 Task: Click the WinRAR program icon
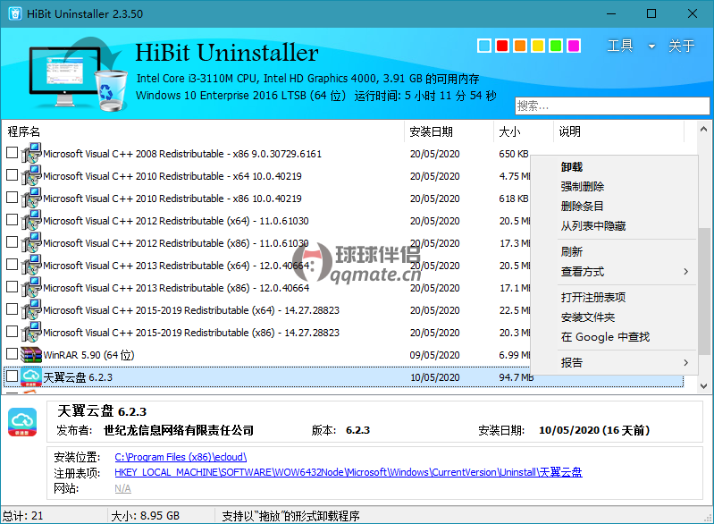point(31,355)
